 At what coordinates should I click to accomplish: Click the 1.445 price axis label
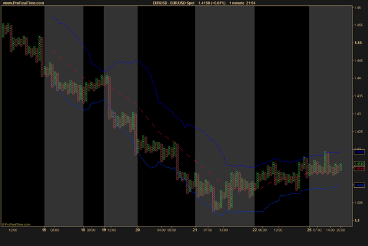(x=359, y=60)
